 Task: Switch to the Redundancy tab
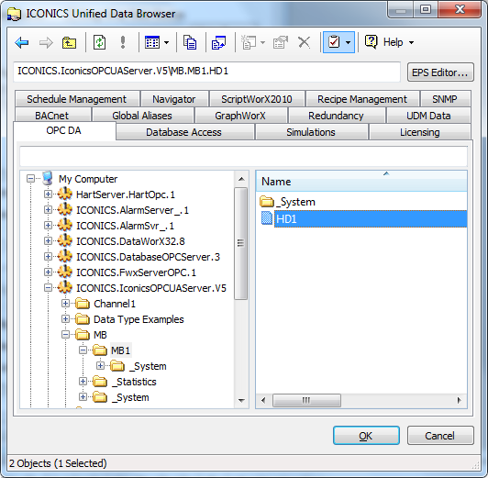coord(336,116)
